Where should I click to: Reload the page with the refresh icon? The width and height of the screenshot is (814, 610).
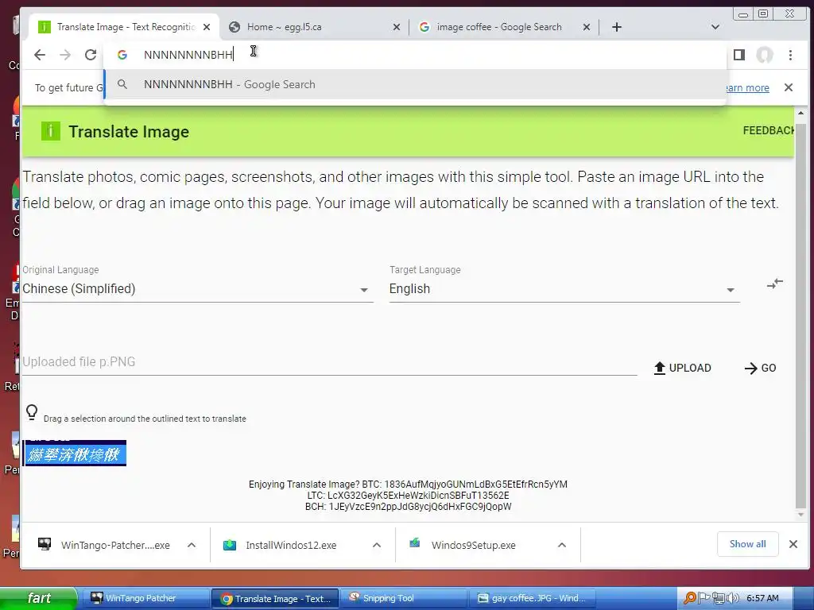click(91, 55)
